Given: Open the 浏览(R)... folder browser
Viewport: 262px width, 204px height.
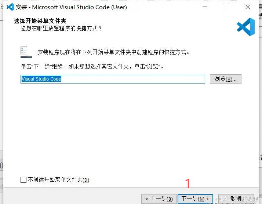Looking at the screenshot, I should [226, 79].
